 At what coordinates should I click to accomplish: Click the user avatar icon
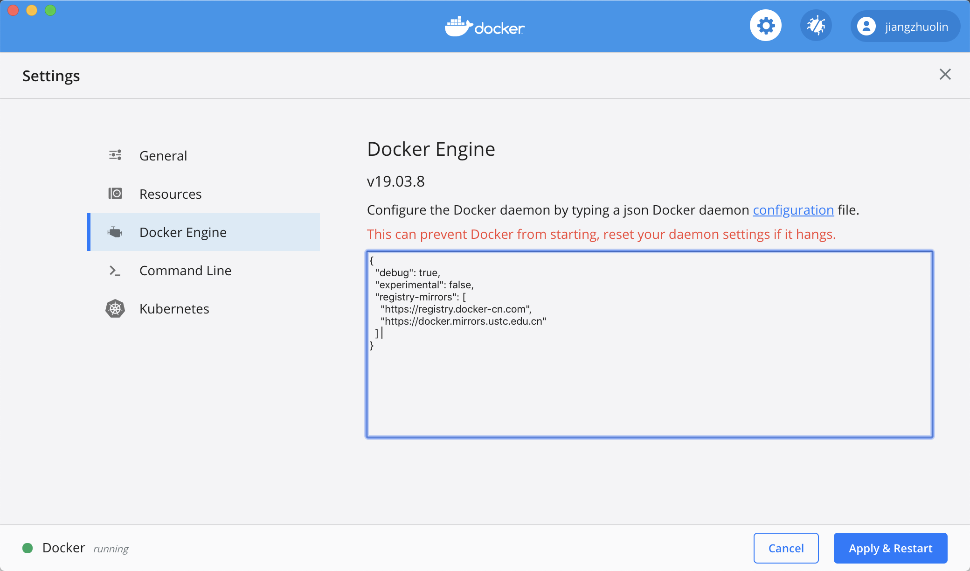866,26
